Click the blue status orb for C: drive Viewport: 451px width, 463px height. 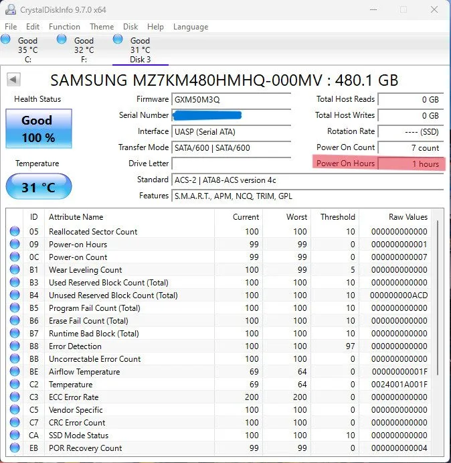point(5,40)
